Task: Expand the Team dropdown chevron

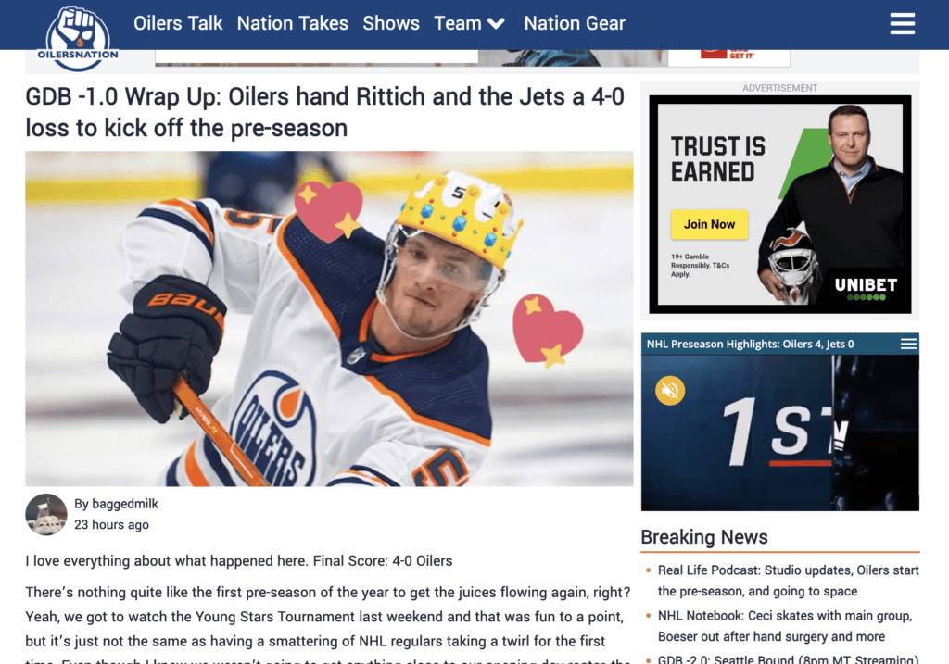Action: (496, 24)
